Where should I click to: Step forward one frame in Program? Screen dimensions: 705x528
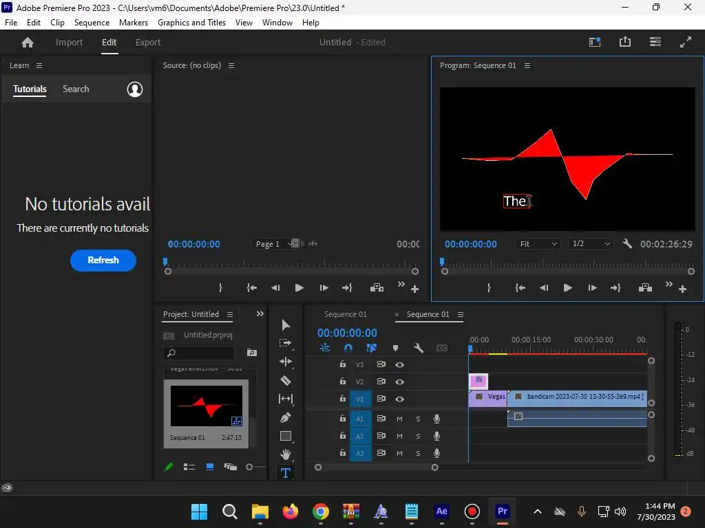point(592,288)
